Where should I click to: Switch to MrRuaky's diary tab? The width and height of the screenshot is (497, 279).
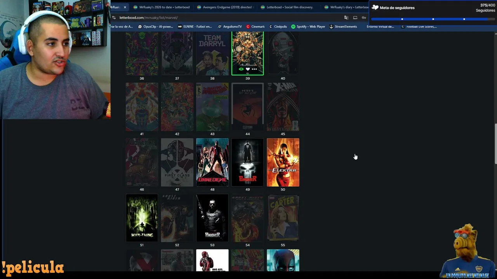(346, 7)
